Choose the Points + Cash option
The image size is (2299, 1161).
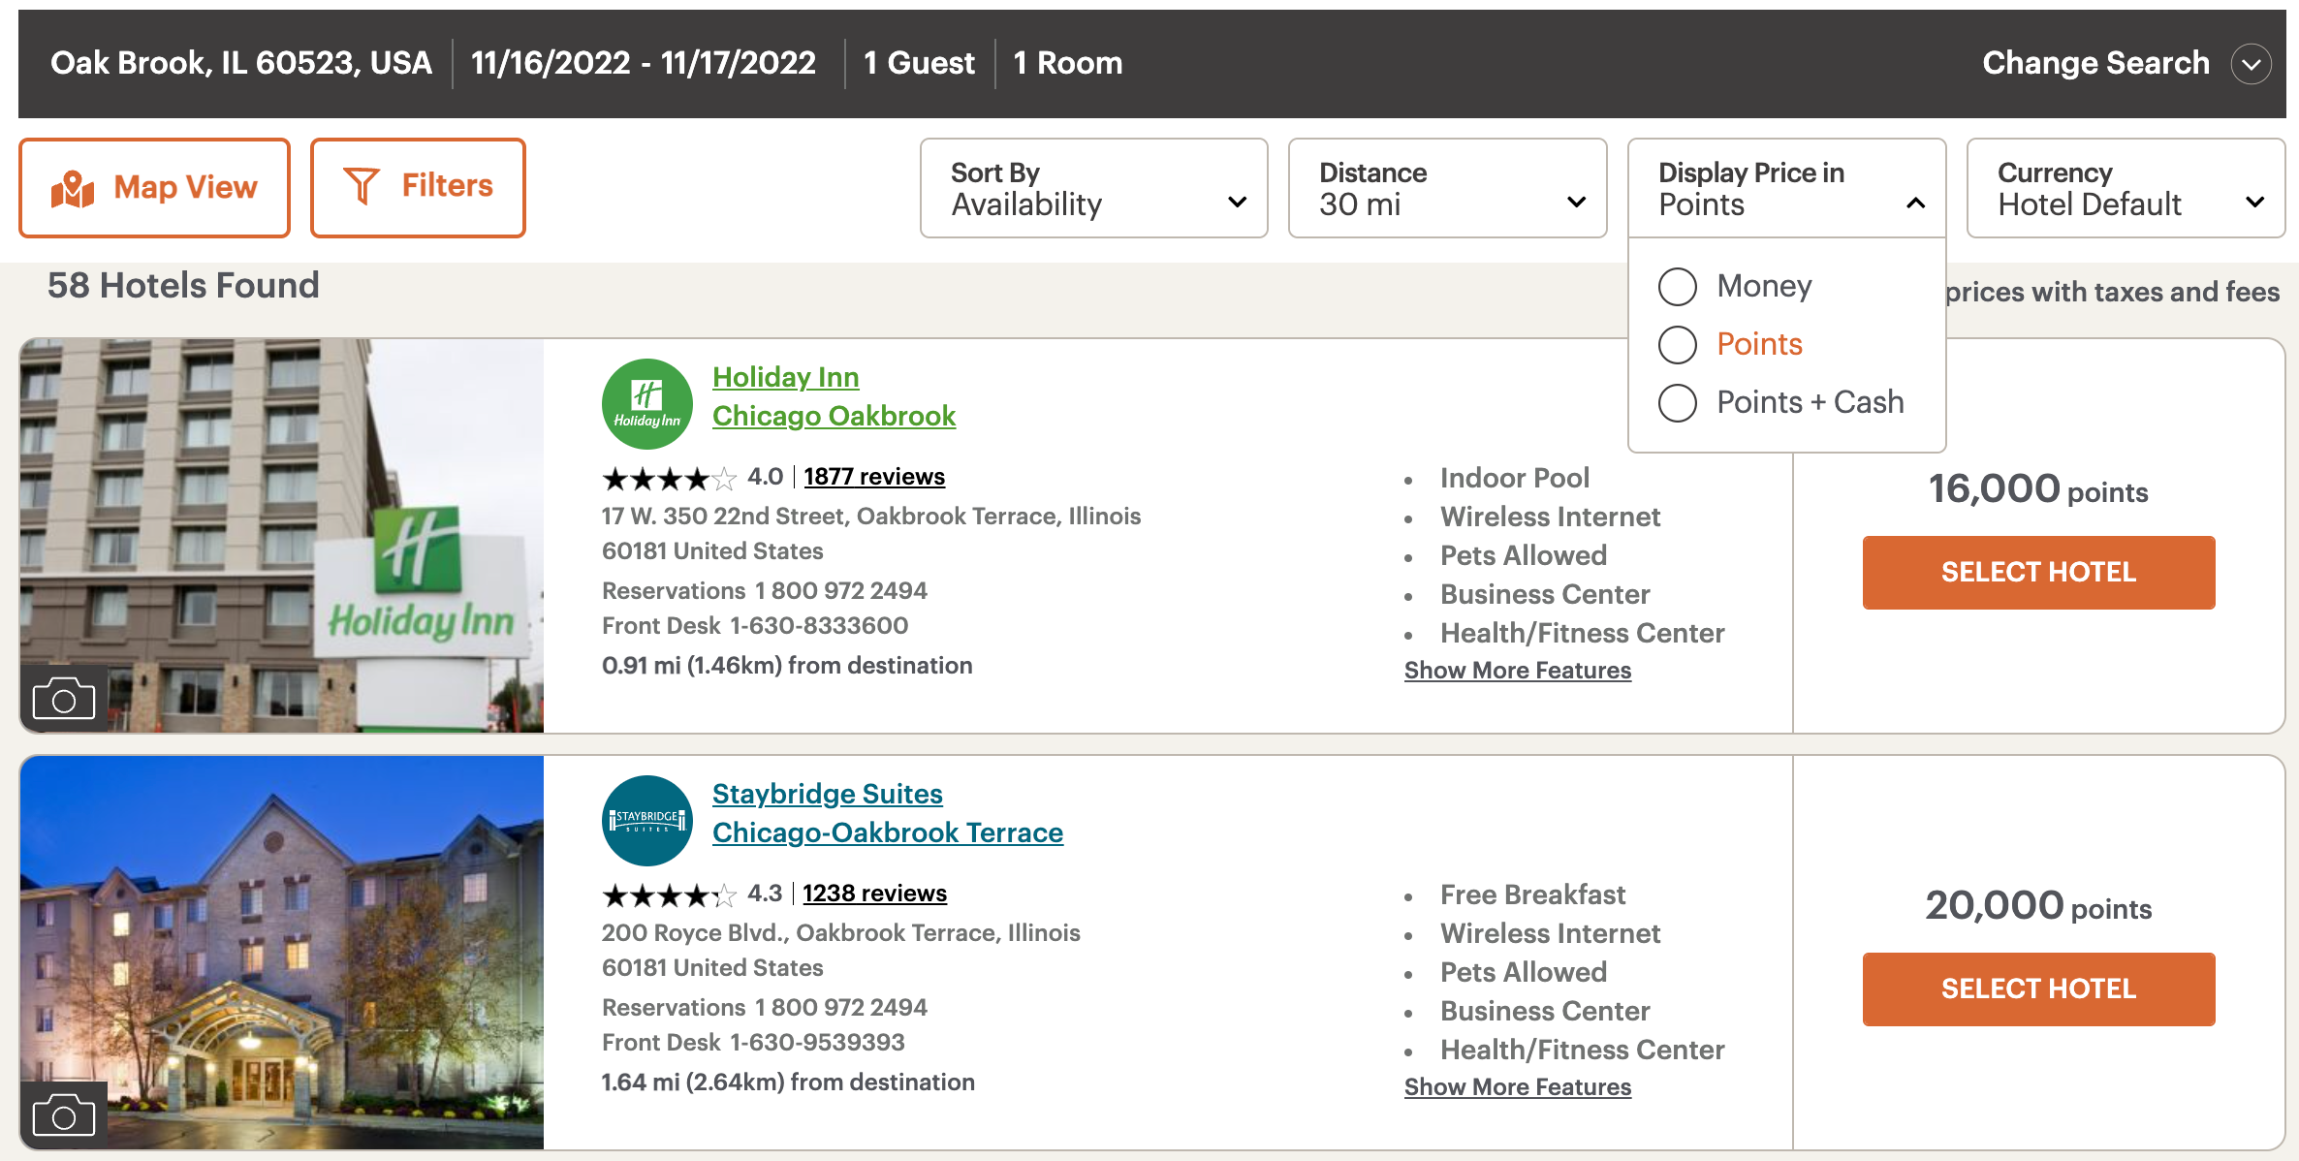pyautogui.click(x=1677, y=402)
